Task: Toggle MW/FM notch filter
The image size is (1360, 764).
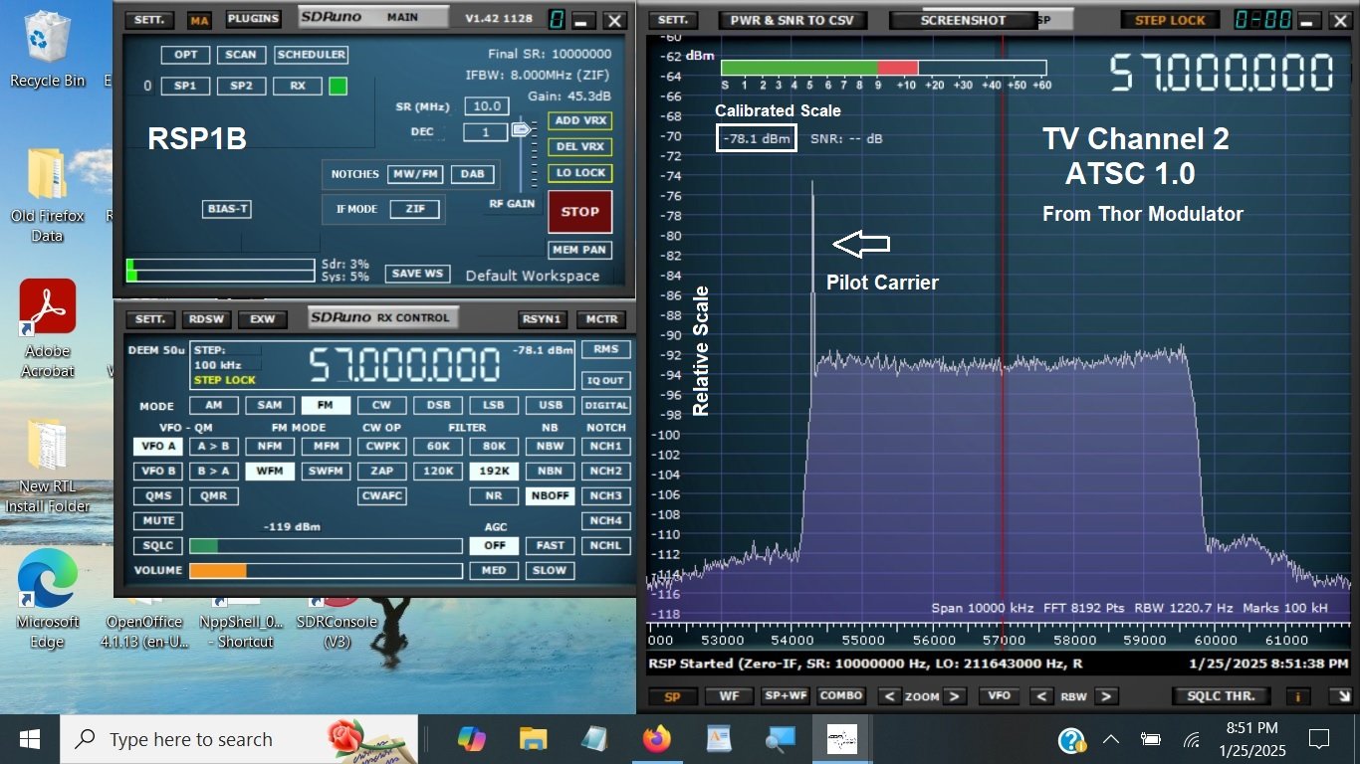Action: click(x=415, y=174)
